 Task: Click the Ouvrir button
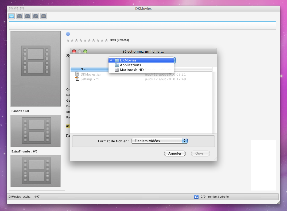[200, 154]
